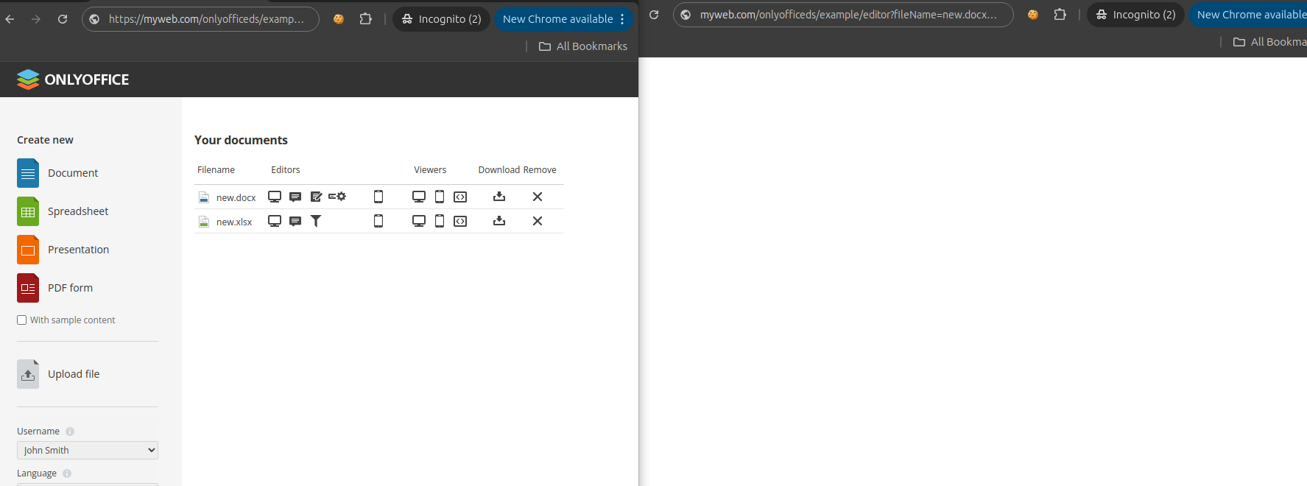Open new.xlsx in mobile editor
Viewport: 1307px width, 486px height.
pyautogui.click(x=378, y=221)
